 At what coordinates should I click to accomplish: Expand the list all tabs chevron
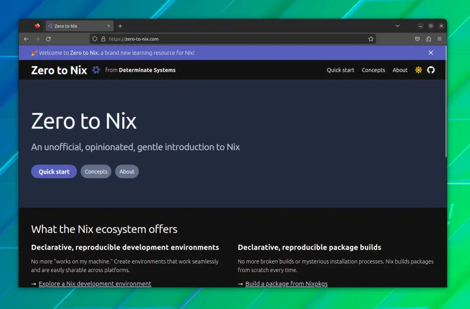pos(397,26)
